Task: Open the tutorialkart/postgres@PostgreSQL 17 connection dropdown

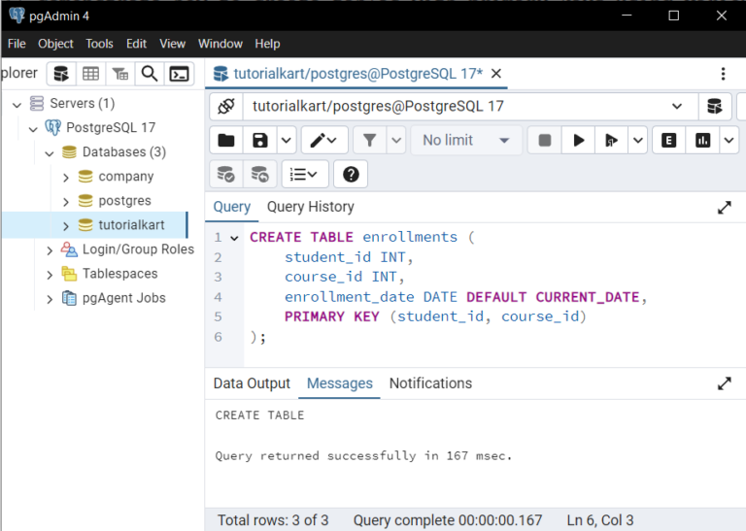Action: pyautogui.click(x=470, y=106)
